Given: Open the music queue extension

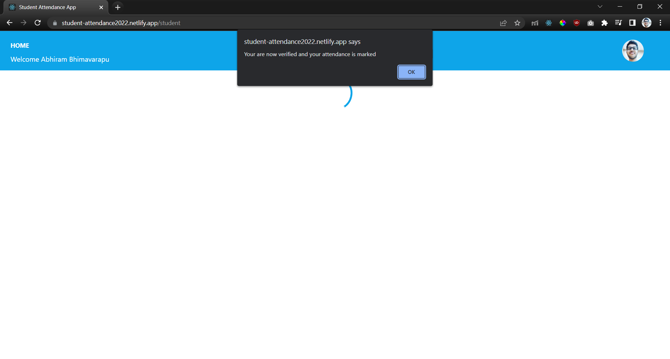Looking at the screenshot, I should (618, 23).
